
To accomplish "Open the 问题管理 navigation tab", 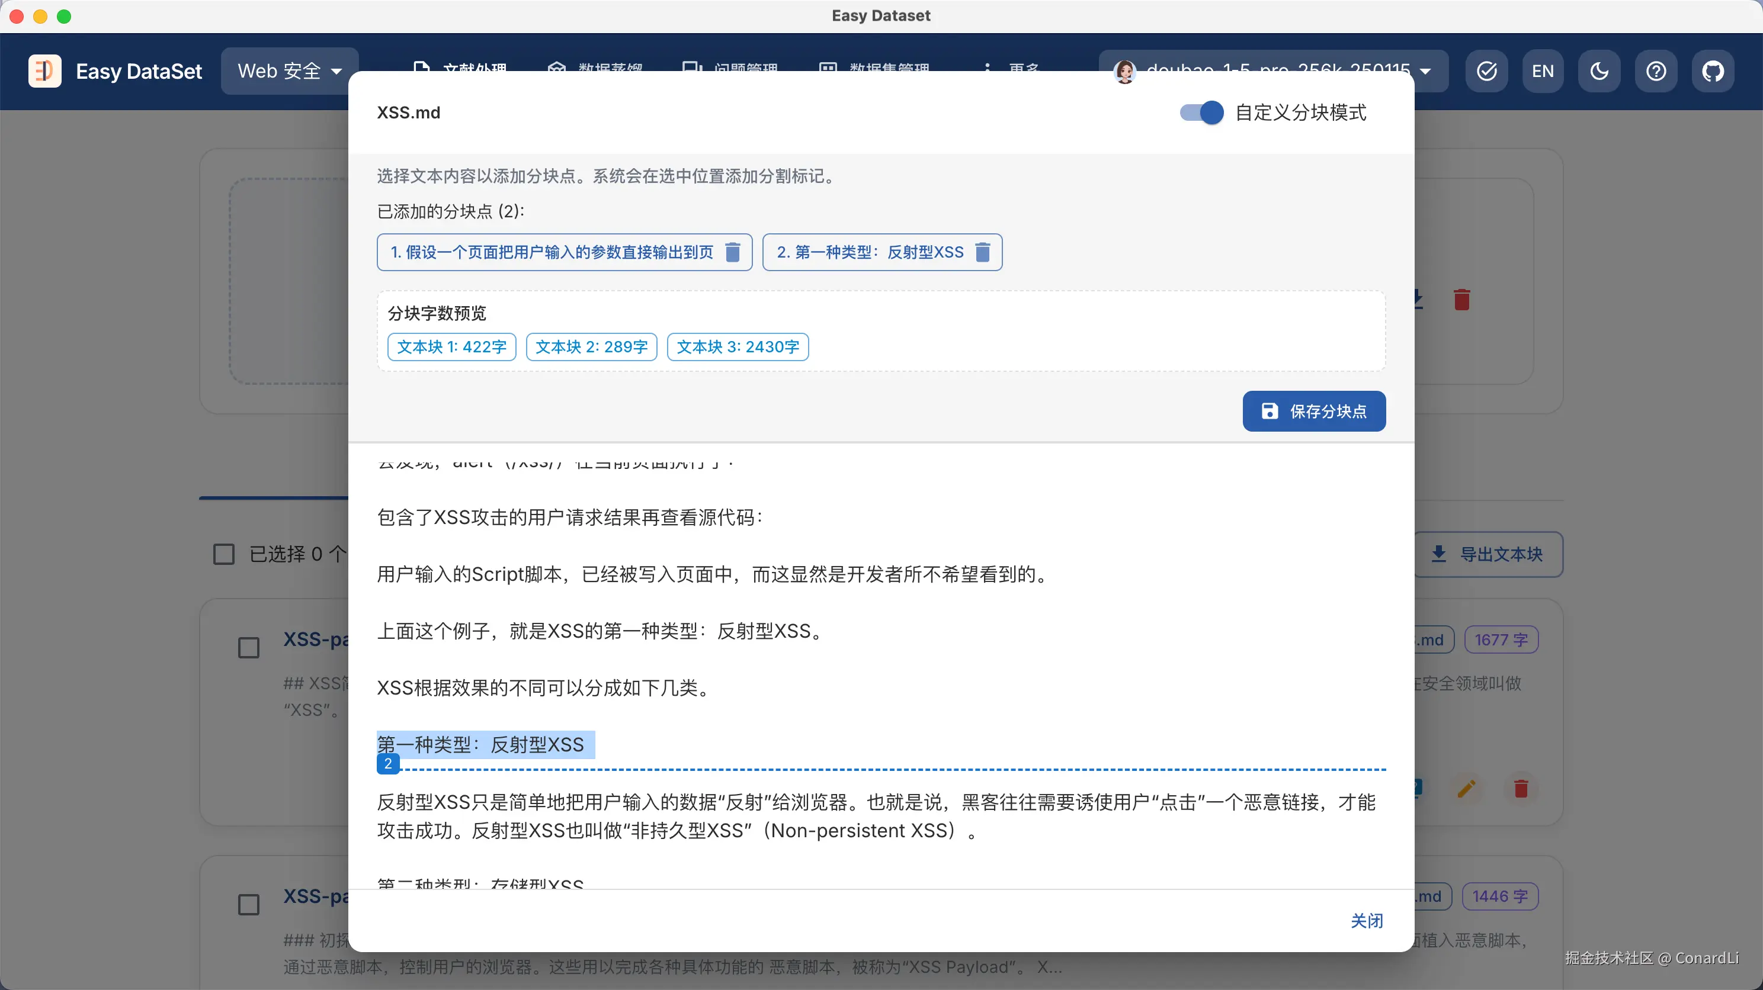I will (730, 69).
